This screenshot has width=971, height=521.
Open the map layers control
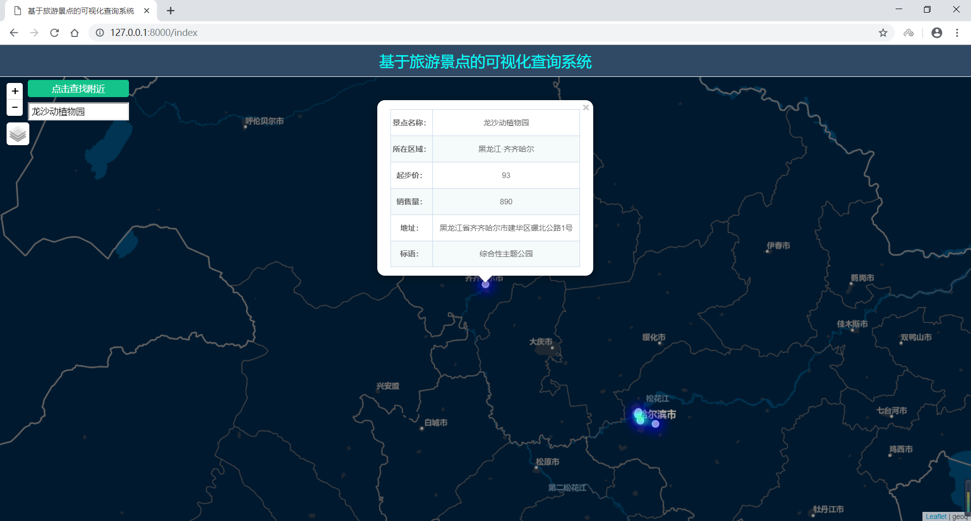(18, 134)
